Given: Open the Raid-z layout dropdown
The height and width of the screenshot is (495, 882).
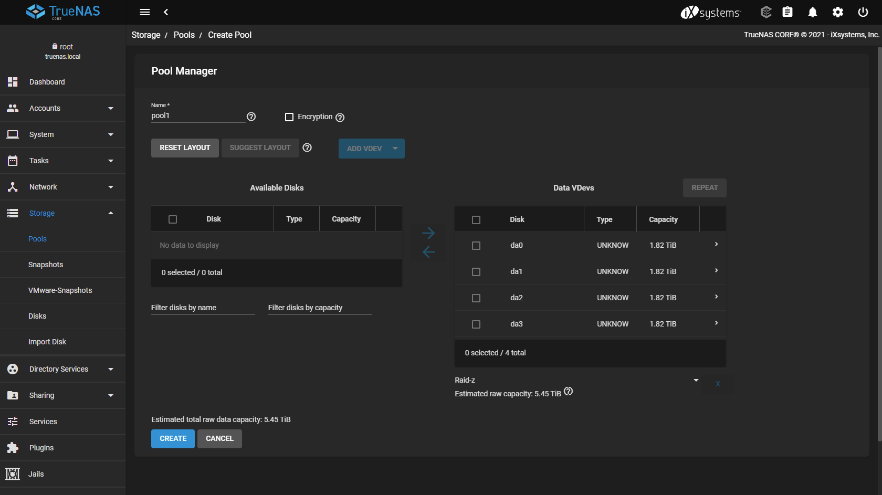Looking at the screenshot, I should pos(577,380).
